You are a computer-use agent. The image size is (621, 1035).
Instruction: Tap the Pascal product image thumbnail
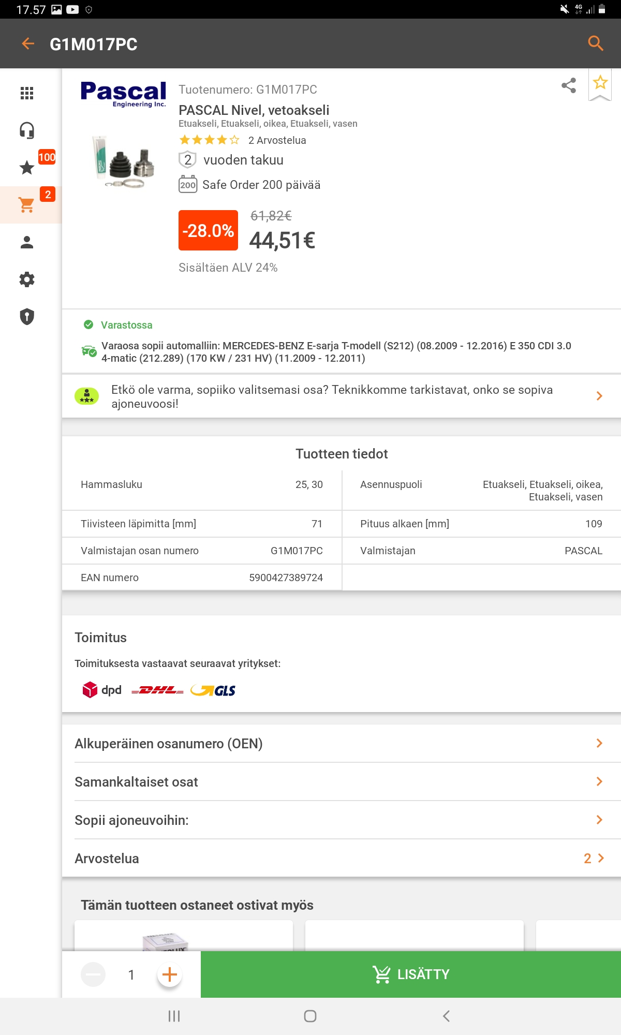[x=124, y=162]
